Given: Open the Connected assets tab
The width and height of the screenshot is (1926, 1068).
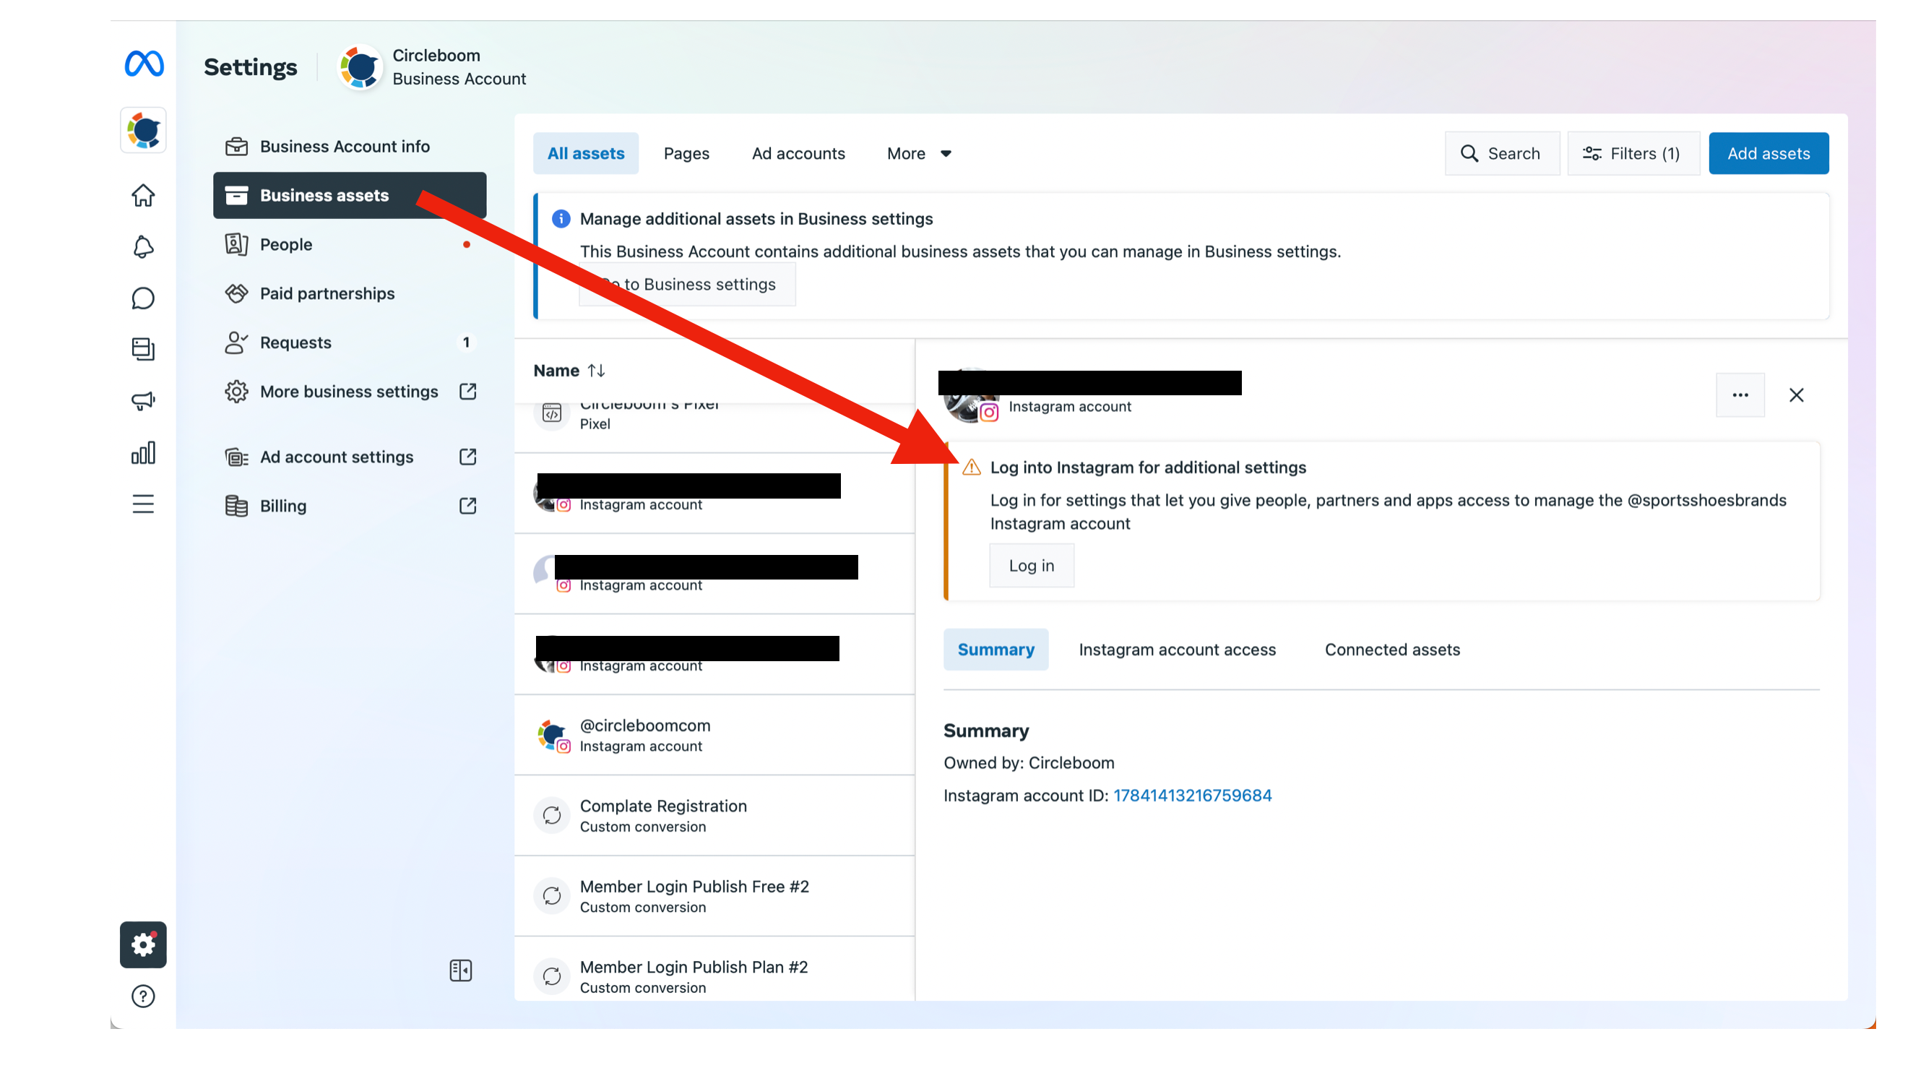Looking at the screenshot, I should tap(1392, 650).
